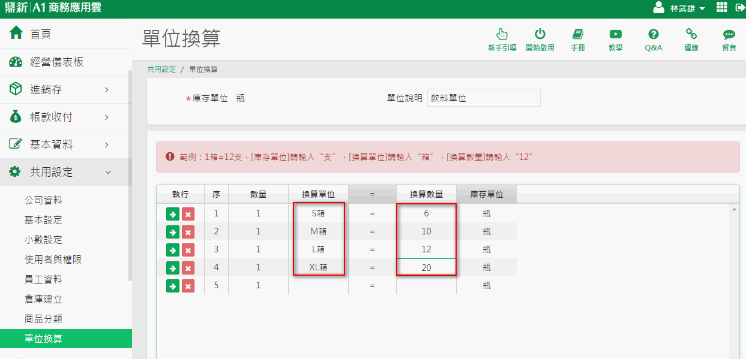Click the M箱 conversion unit cell
Viewport: 746px width, 359px height.
(318, 231)
